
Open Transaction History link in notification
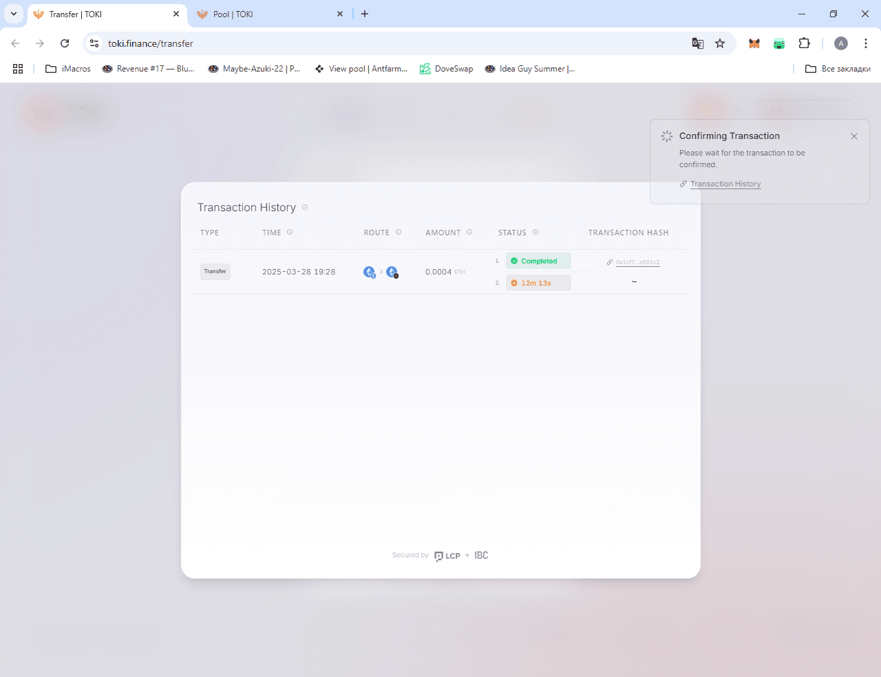(725, 184)
